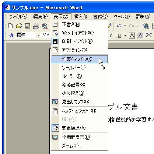Image resolution: width=154 pixels, height=154 pixels.
Task: Choose 作業ウィンドウ menu item
Action: [80, 59]
